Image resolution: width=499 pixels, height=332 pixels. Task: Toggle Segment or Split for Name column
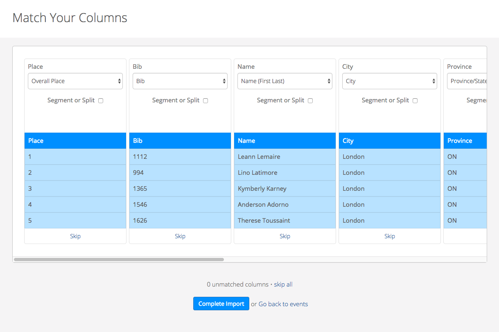click(x=310, y=101)
